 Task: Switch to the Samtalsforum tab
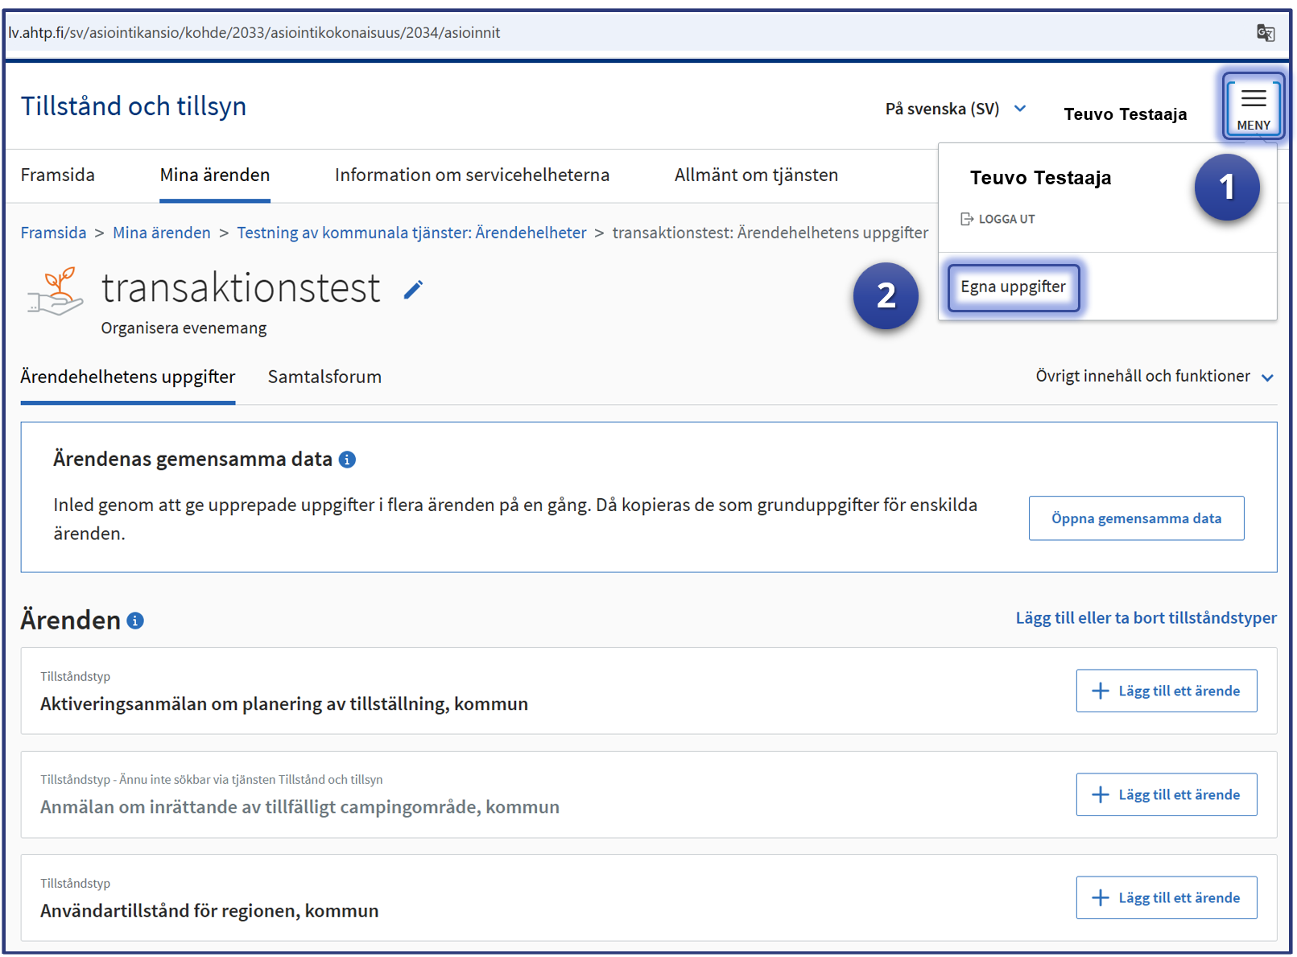tap(324, 377)
